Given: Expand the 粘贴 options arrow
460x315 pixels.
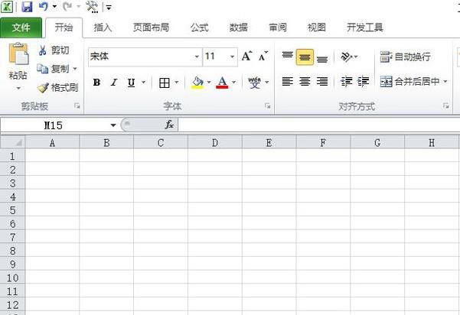Looking at the screenshot, I should click(x=18, y=88).
